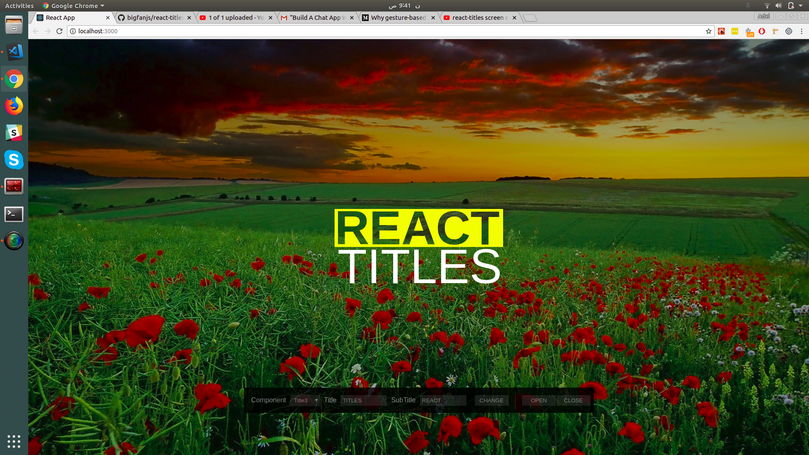This screenshot has width=809, height=455.
Task: Click the ruler measuring extension icon
Action: 775,31
